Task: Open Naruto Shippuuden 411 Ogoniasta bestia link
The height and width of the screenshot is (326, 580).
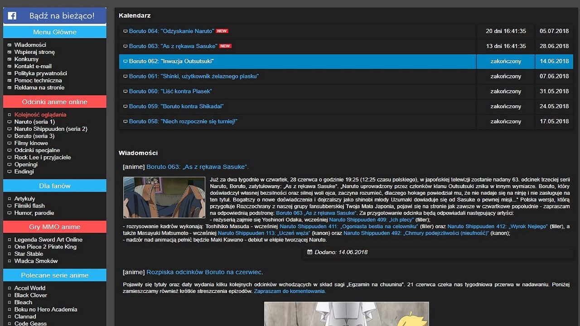Action: 348,226
